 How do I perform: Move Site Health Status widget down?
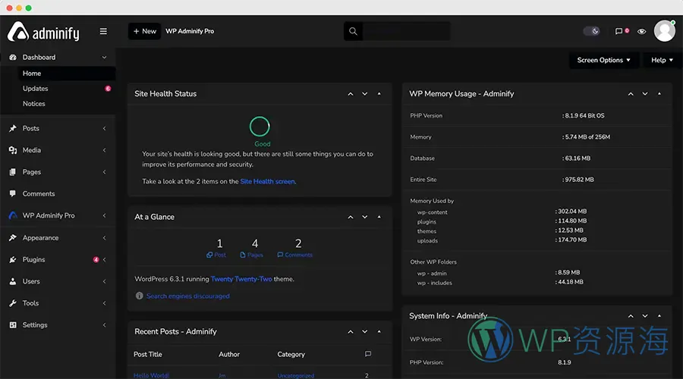pyautogui.click(x=364, y=94)
